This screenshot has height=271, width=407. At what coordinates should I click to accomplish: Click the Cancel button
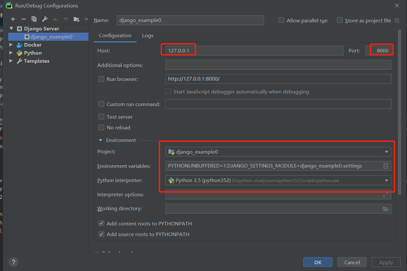click(x=352, y=262)
